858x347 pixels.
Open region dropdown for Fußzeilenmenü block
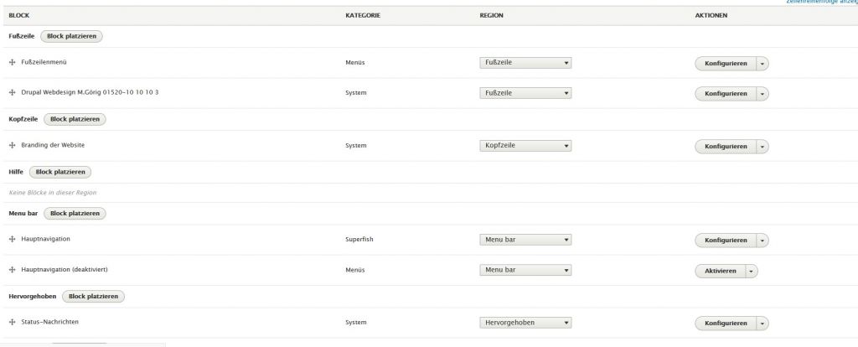coord(525,63)
